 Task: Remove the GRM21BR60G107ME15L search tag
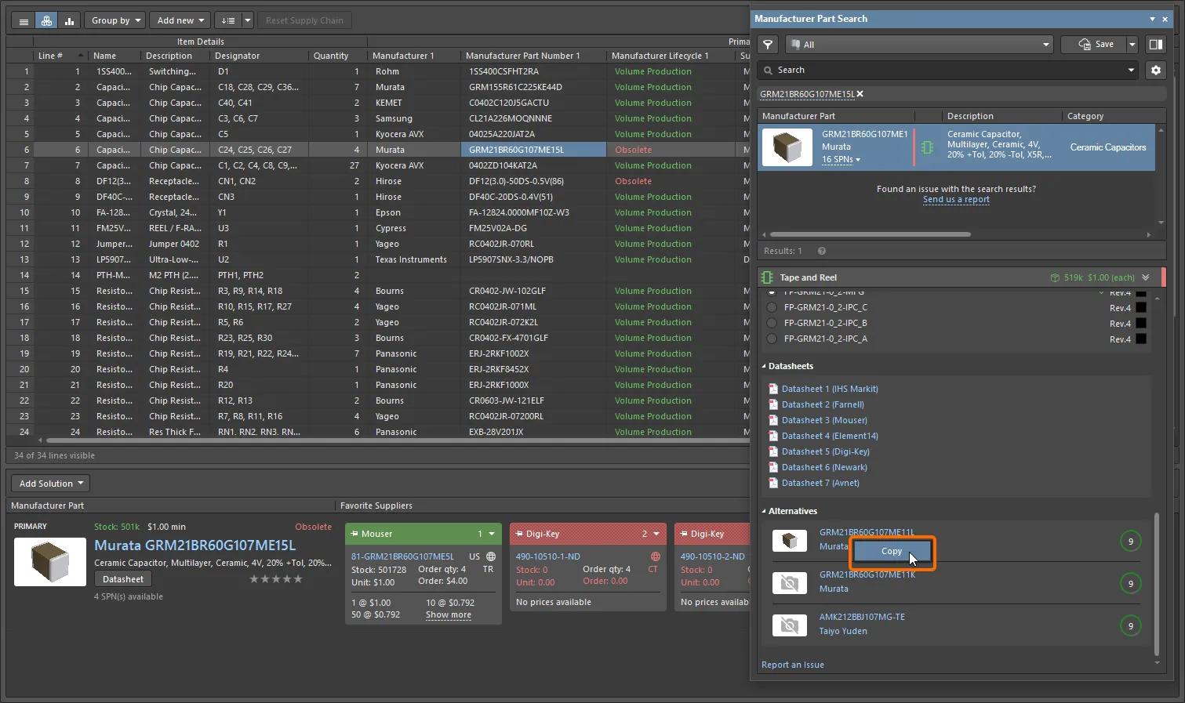(860, 94)
